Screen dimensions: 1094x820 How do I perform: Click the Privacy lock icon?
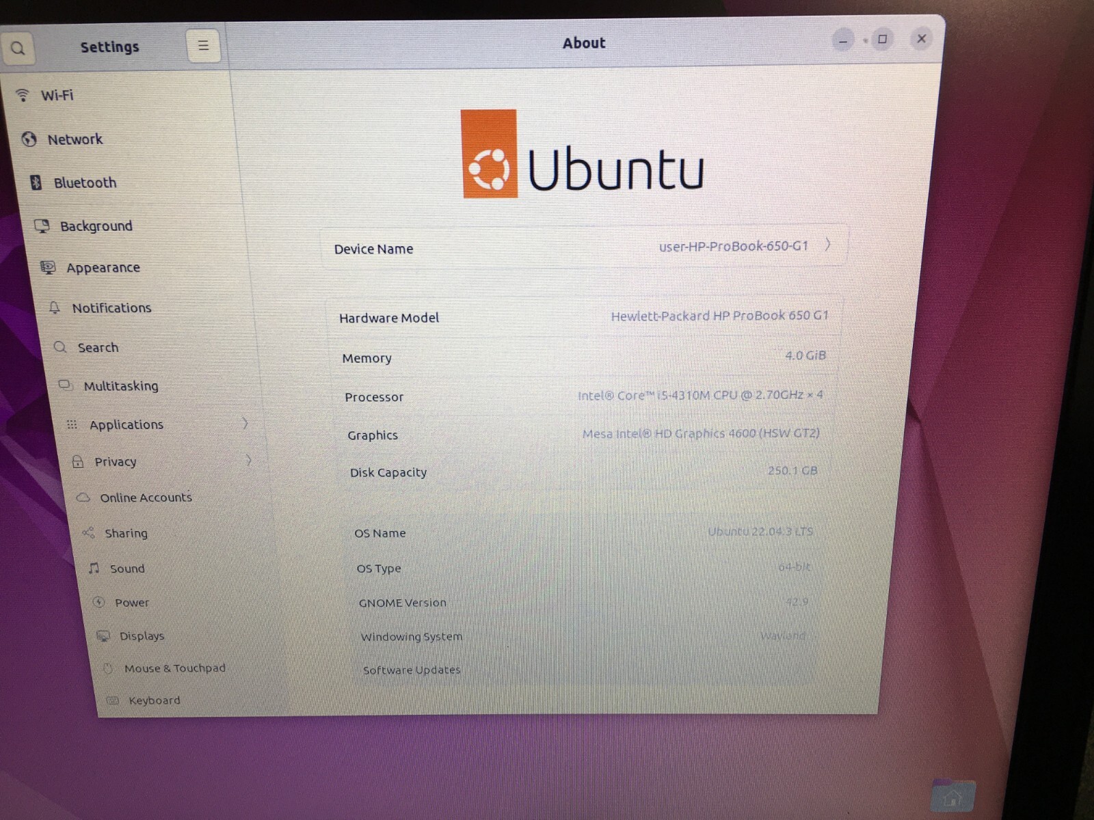click(x=78, y=461)
